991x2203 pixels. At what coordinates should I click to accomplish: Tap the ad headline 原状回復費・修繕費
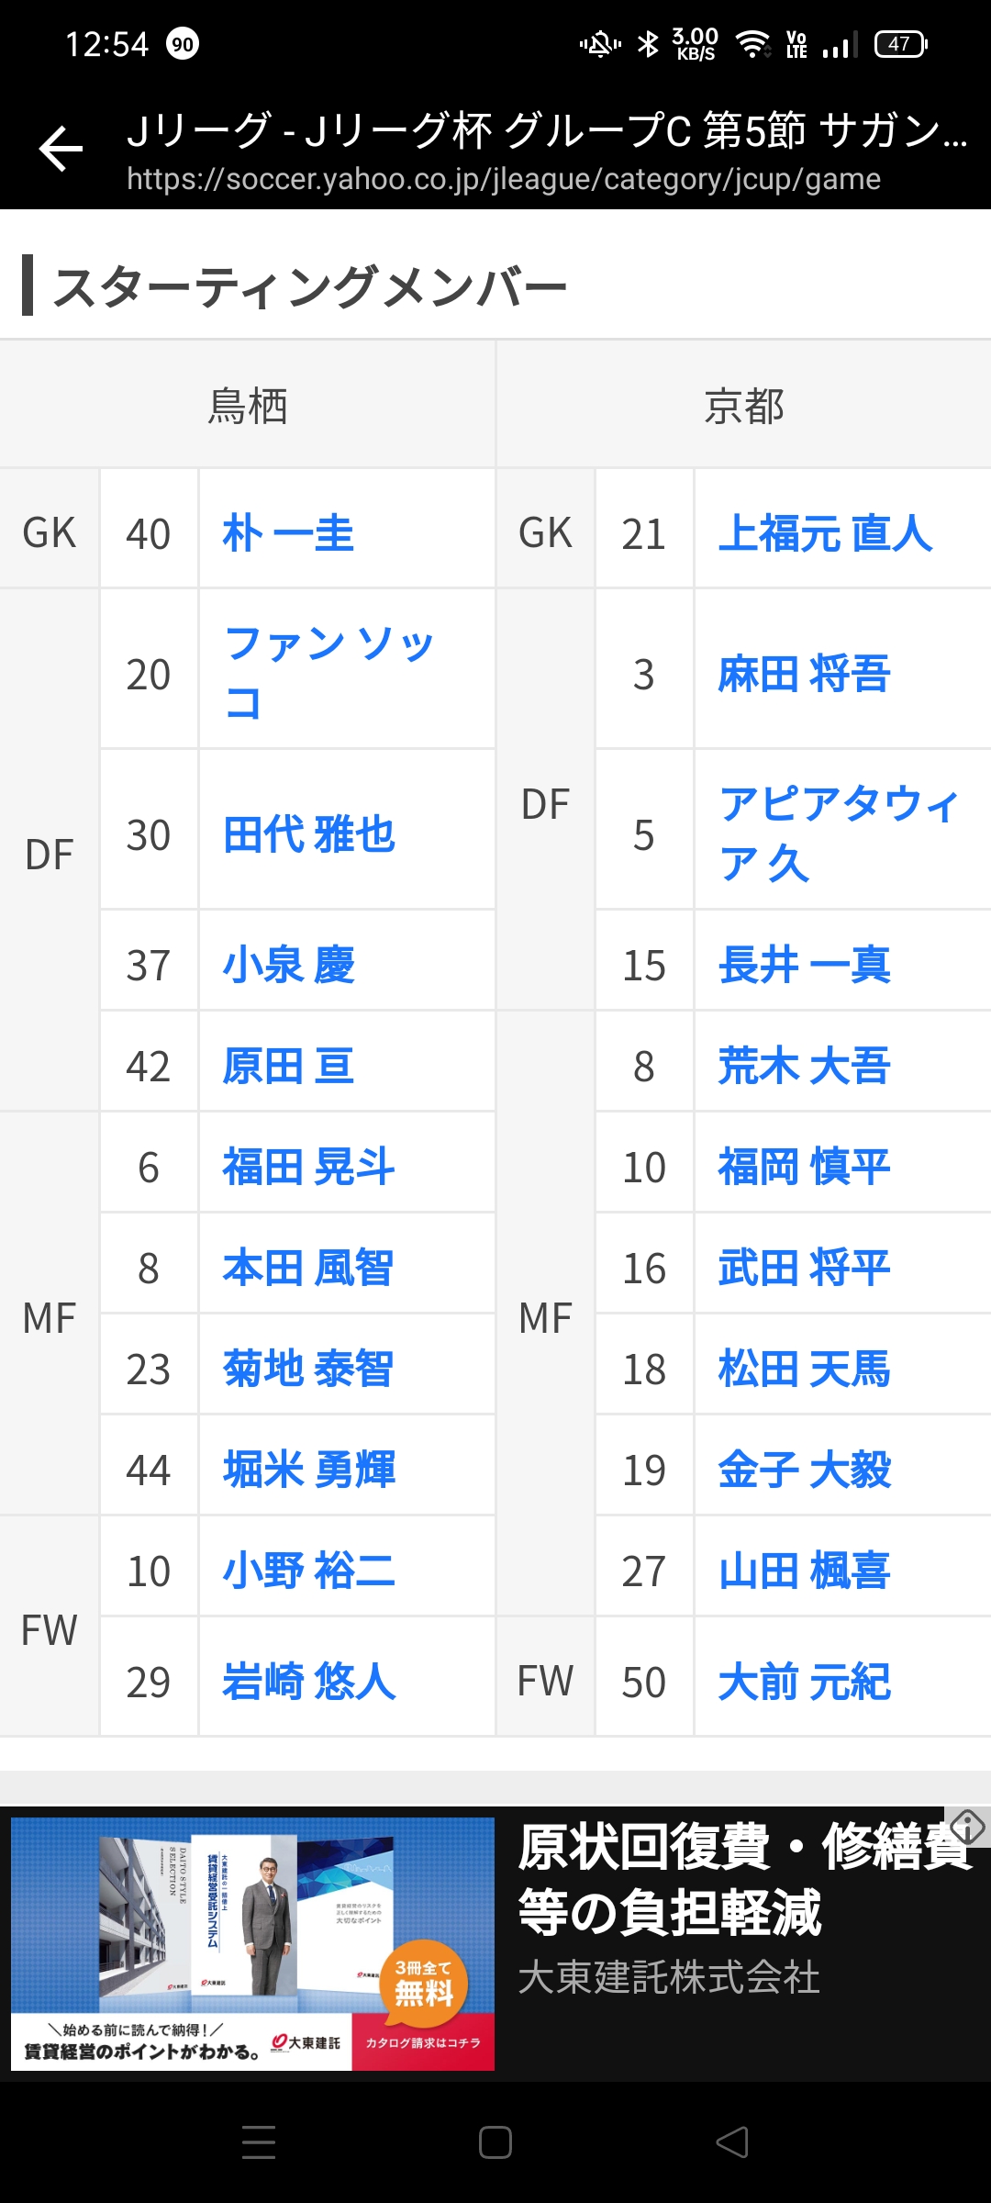click(743, 1877)
